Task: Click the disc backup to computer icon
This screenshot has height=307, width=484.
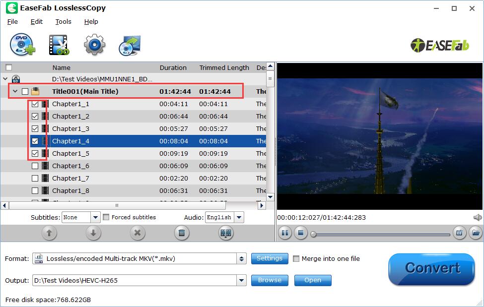Action: (x=130, y=45)
